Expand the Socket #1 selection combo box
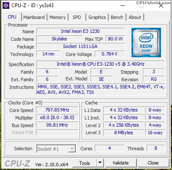The image size is (172, 170). (x=56, y=149)
